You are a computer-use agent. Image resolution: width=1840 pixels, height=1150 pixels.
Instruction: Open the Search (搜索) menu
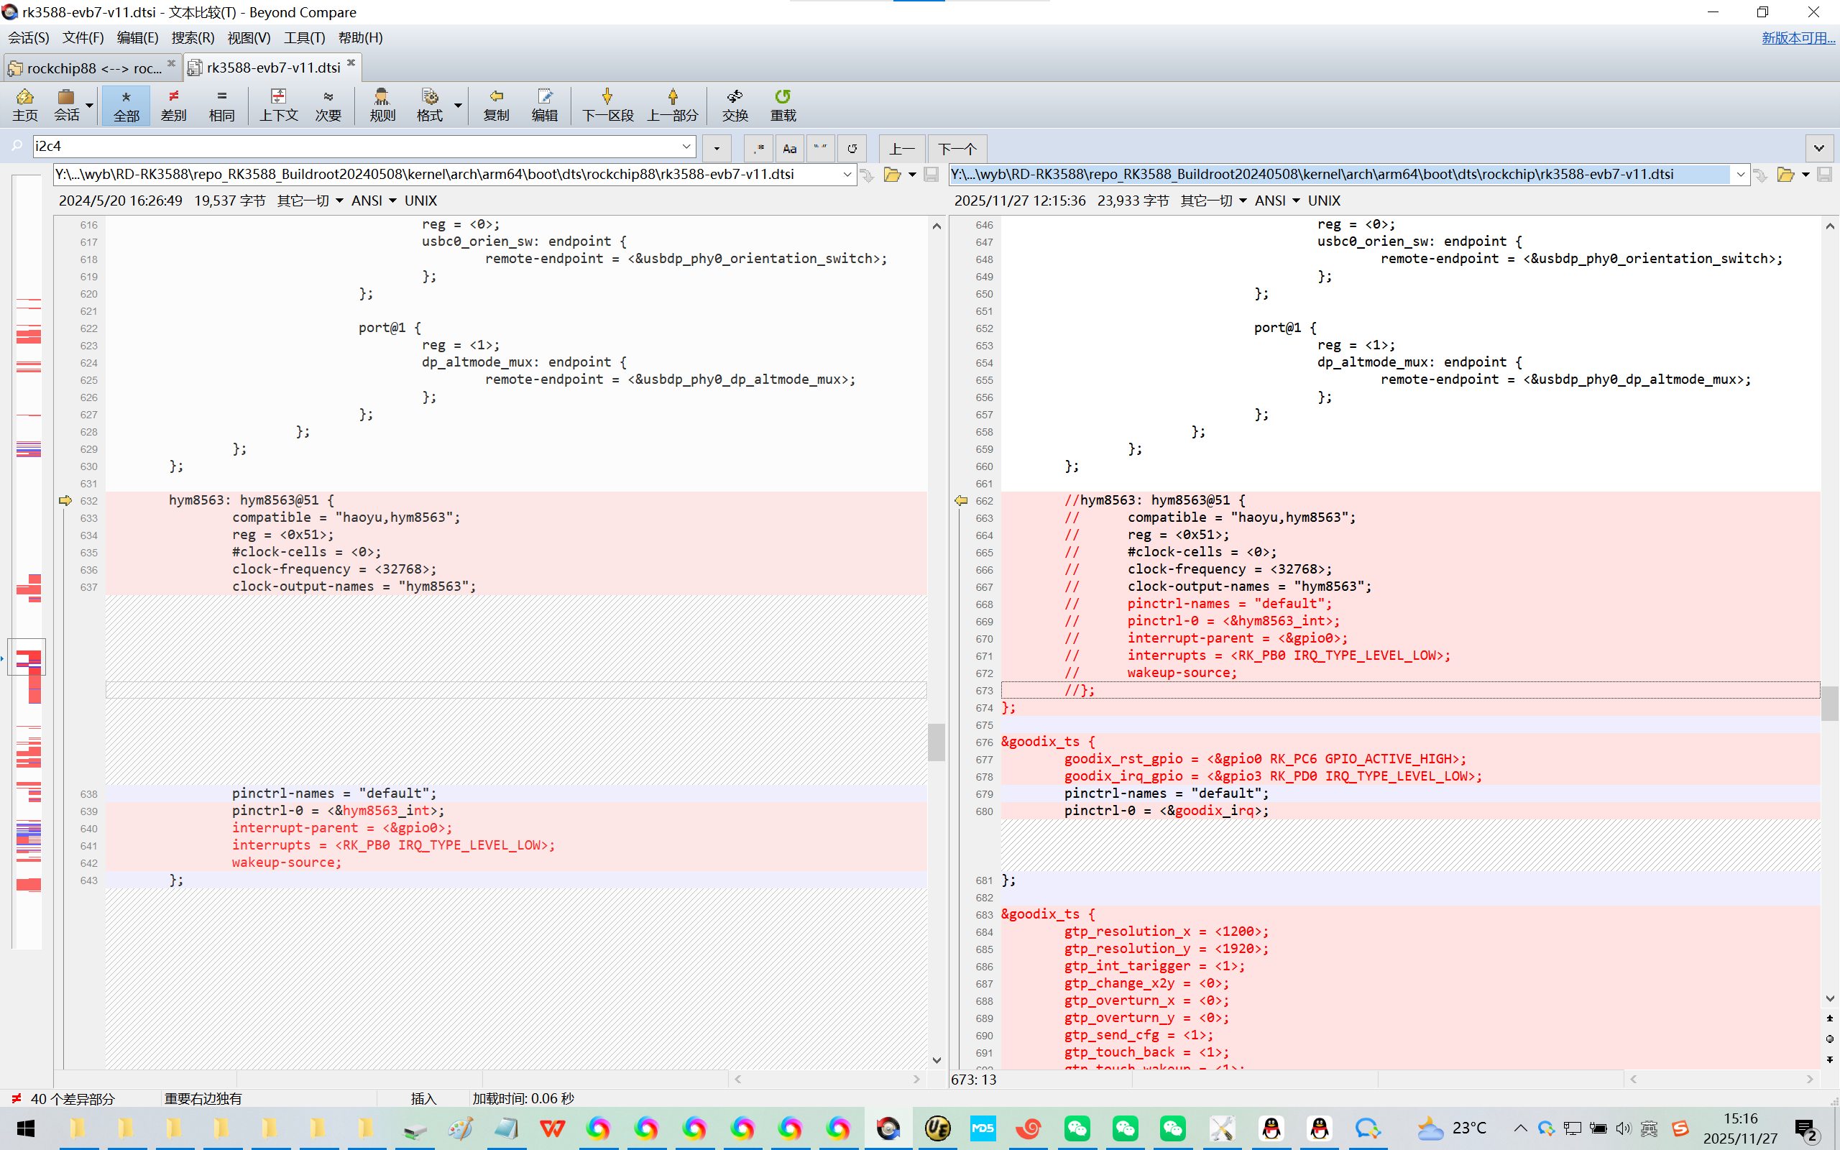(193, 37)
